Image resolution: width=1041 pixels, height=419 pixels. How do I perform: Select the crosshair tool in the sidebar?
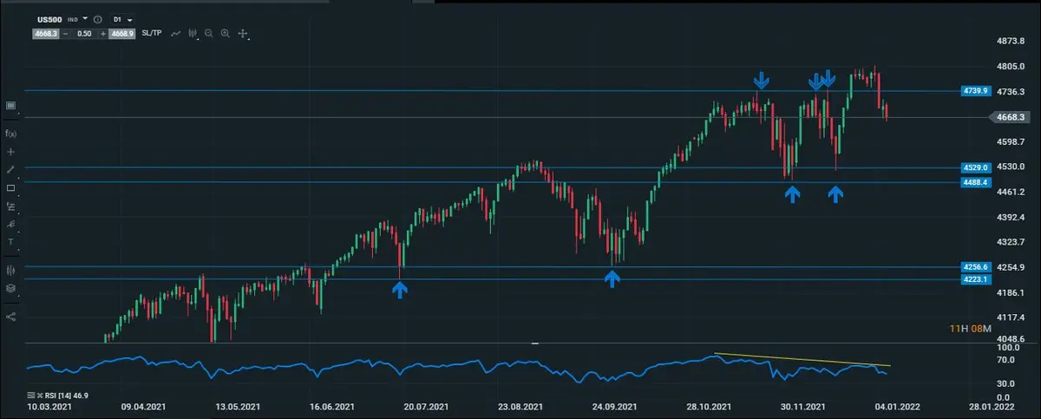coord(11,152)
